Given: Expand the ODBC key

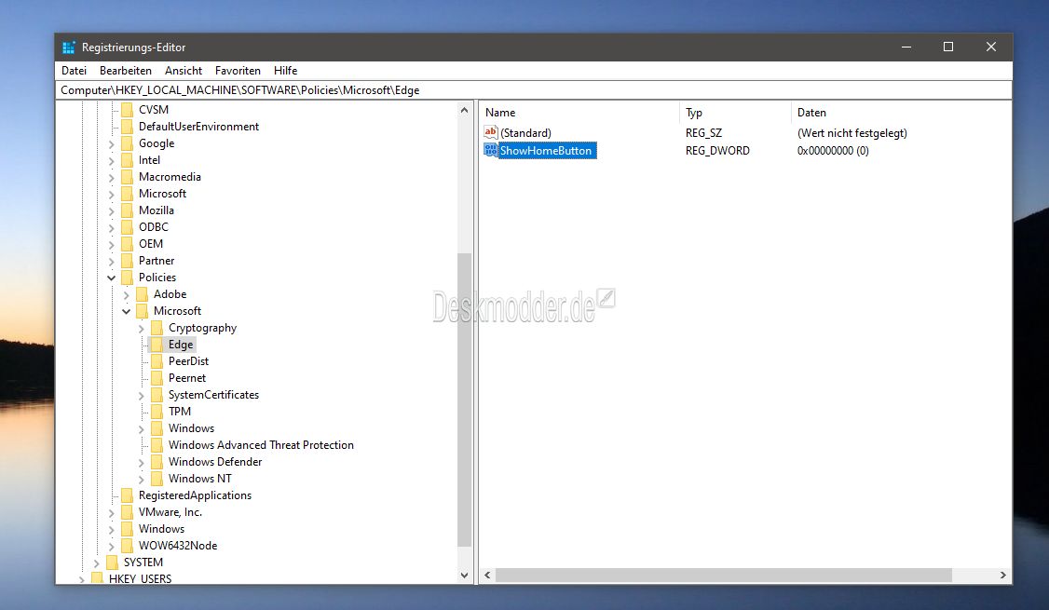Looking at the screenshot, I should point(111,227).
